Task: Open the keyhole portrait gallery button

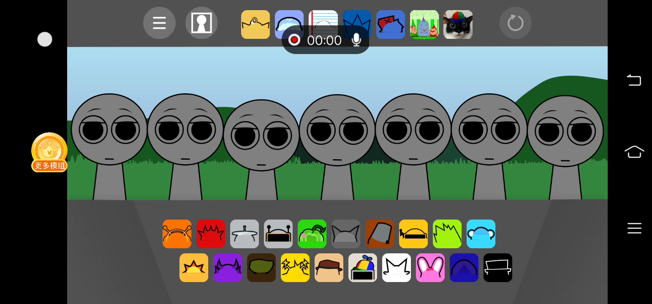Action: click(x=201, y=23)
